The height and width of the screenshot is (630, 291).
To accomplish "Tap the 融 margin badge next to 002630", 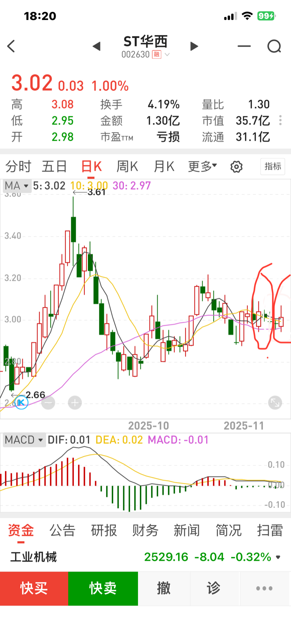I will pos(156,55).
